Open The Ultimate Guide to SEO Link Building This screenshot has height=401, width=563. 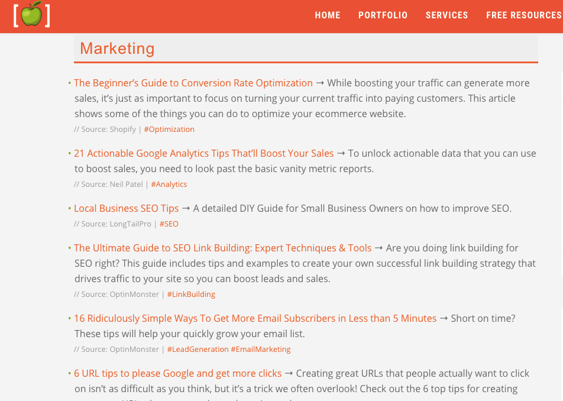coord(222,248)
